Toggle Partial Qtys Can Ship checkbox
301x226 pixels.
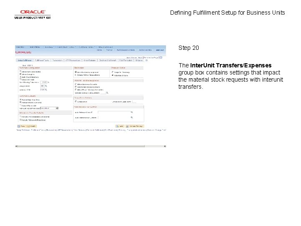pos(20,100)
